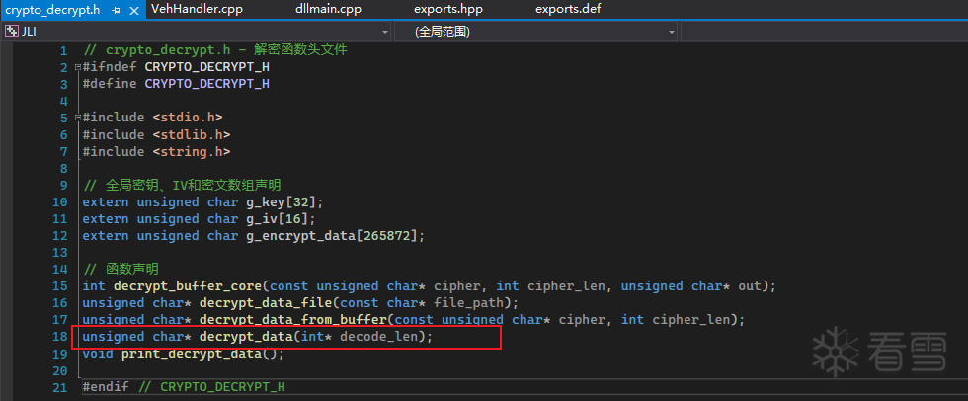Click the JLI project icon

12,31
